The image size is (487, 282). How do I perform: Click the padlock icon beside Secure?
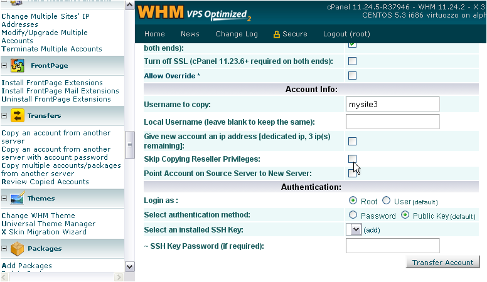[x=276, y=34]
